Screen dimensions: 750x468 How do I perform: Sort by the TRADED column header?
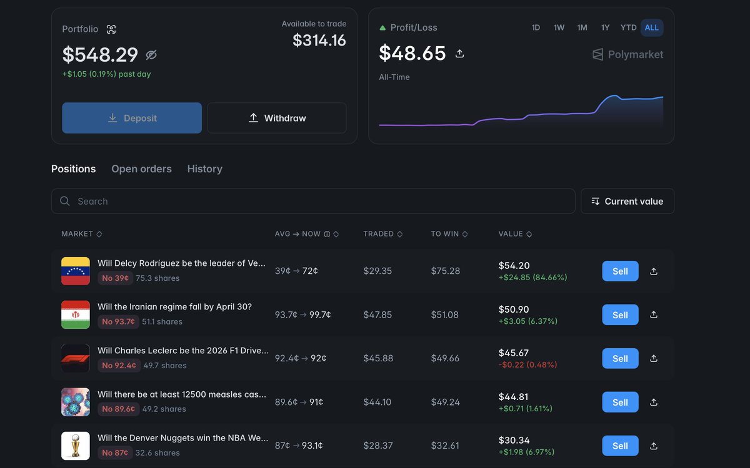pyautogui.click(x=383, y=234)
